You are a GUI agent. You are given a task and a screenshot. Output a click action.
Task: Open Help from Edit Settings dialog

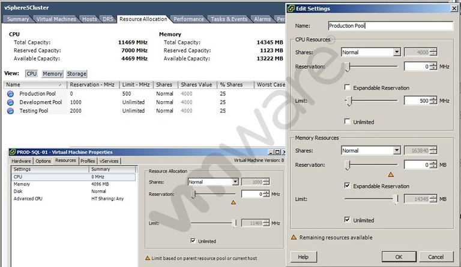pyautogui.click(x=303, y=257)
